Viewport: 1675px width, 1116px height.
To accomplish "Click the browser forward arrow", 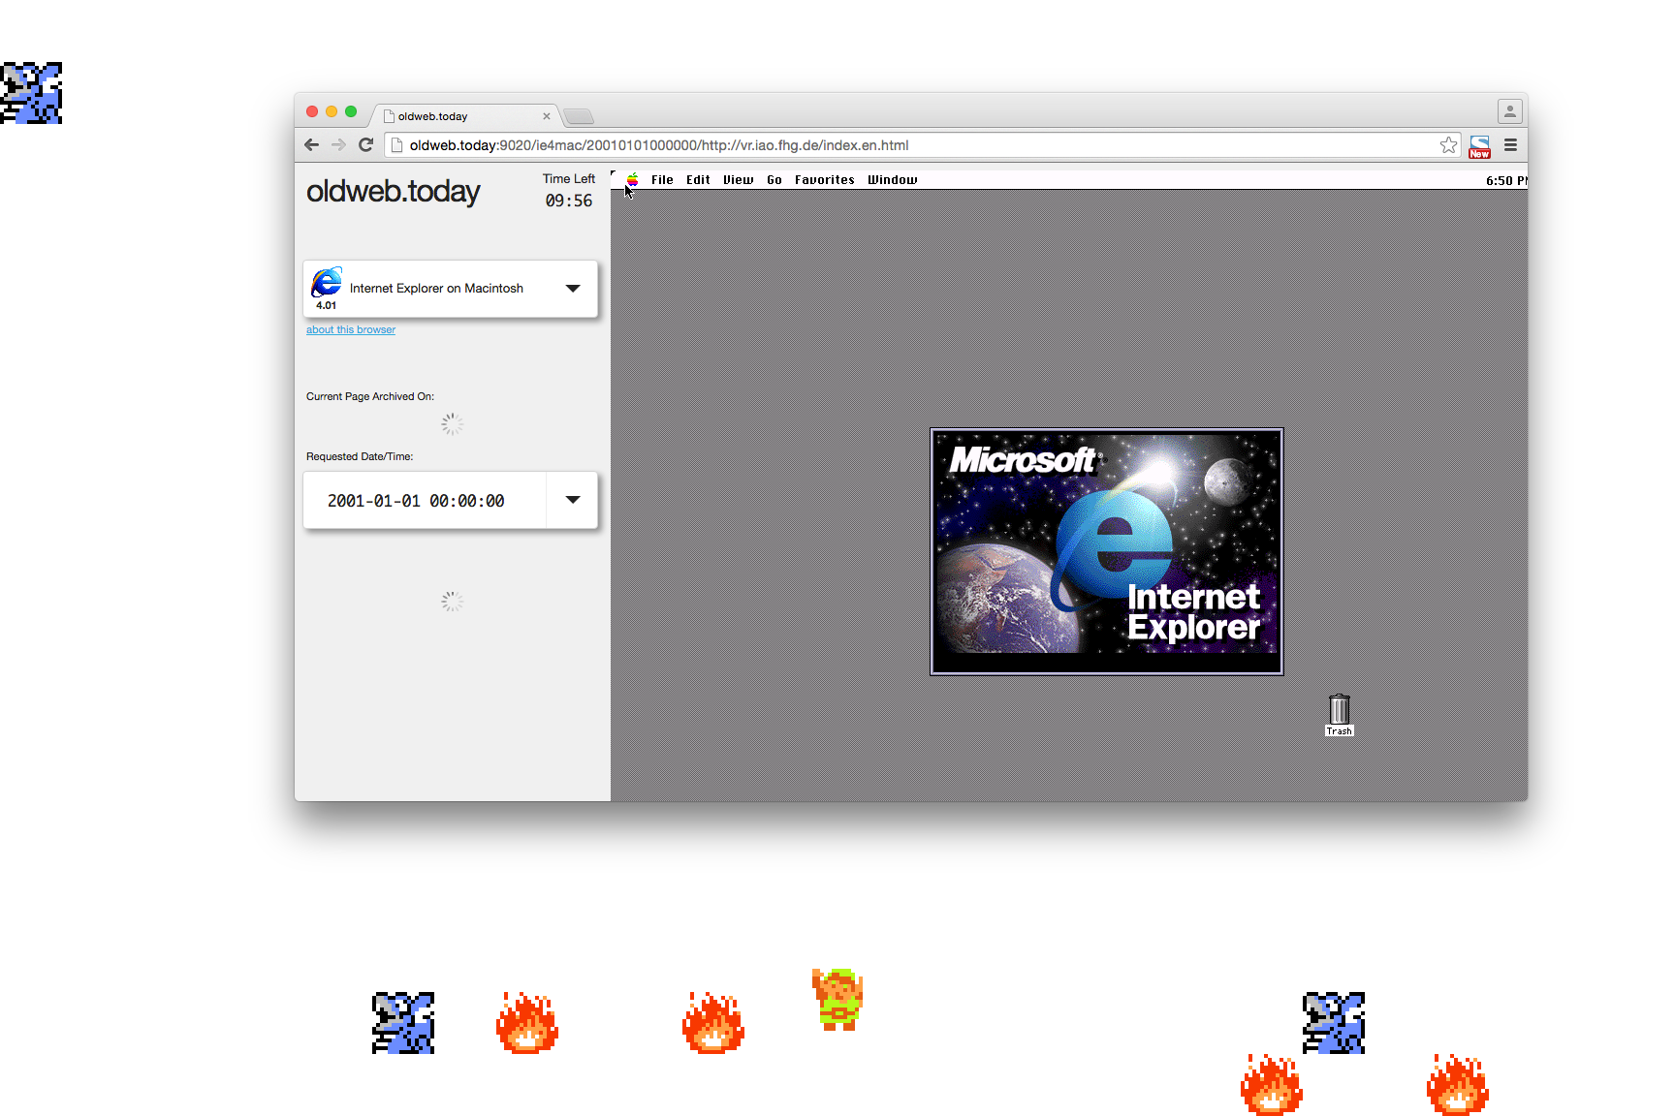I will 338,145.
